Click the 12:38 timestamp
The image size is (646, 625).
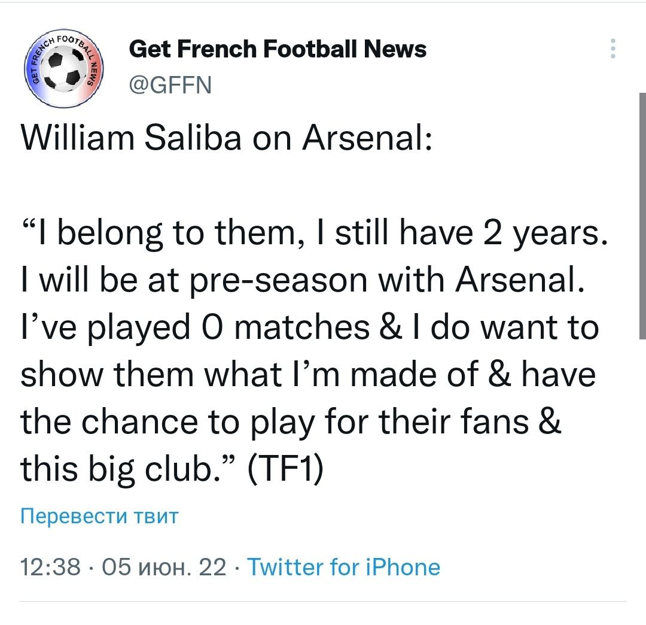pyautogui.click(x=50, y=566)
